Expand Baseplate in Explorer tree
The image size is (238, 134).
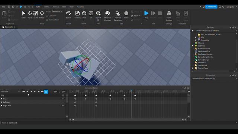[196, 40]
